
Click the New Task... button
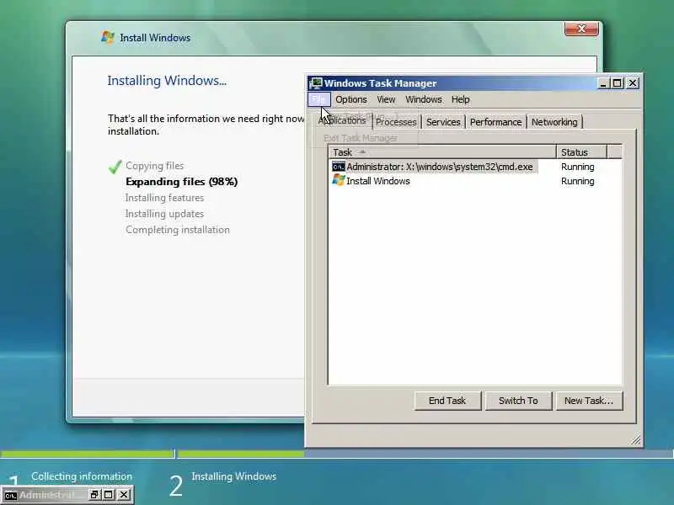pyautogui.click(x=589, y=401)
